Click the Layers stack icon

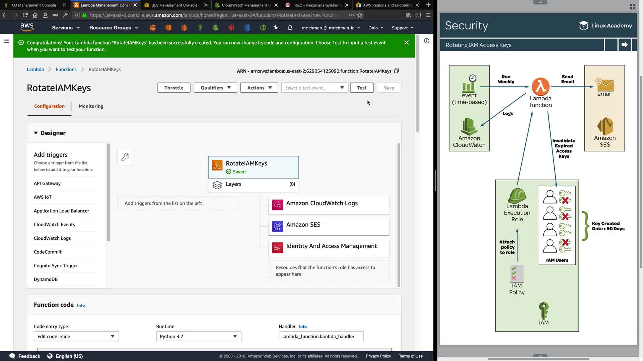click(x=217, y=185)
